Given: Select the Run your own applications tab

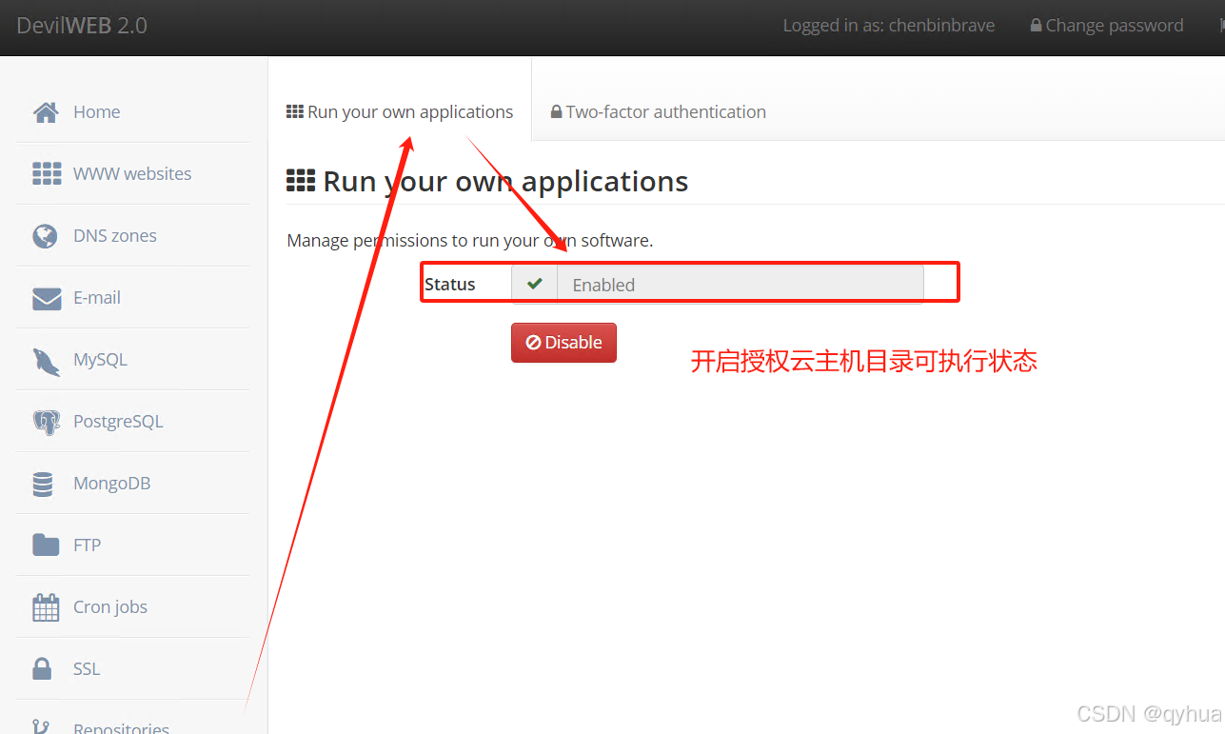Looking at the screenshot, I should [x=400, y=112].
